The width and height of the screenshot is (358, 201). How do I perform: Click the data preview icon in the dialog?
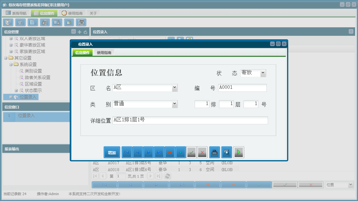tap(227, 152)
